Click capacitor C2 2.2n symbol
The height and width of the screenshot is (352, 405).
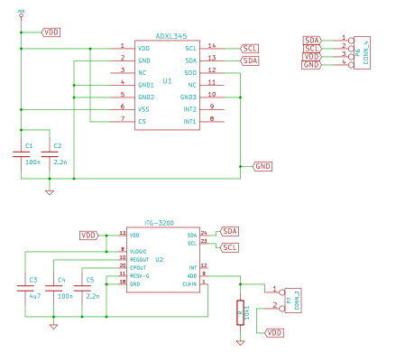tap(50, 154)
